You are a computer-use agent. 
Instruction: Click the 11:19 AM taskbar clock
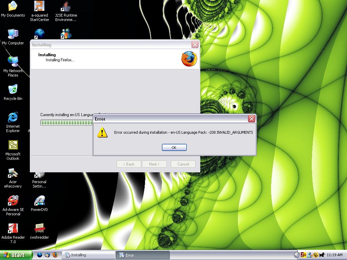(x=334, y=255)
